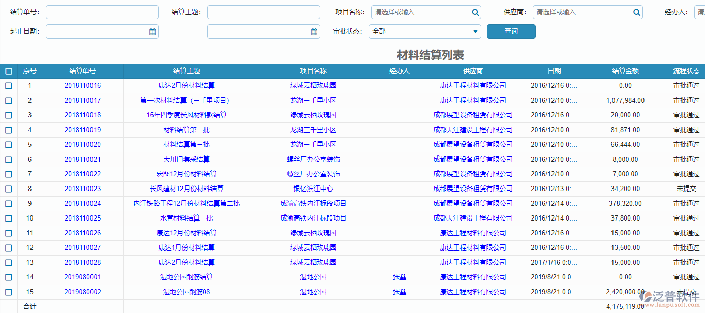Toggle the select-all checkbox in table header
This screenshot has width=705, height=313.
(x=8, y=71)
